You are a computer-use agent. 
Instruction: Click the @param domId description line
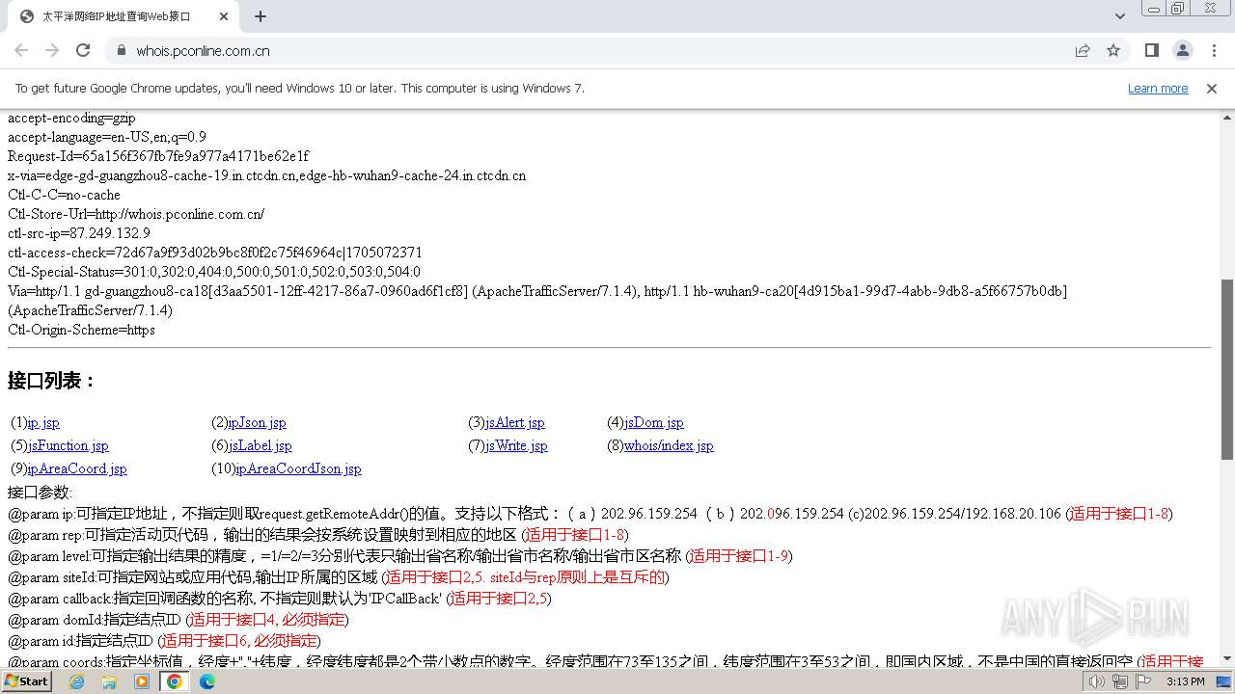pyautogui.click(x=178, y=620)
